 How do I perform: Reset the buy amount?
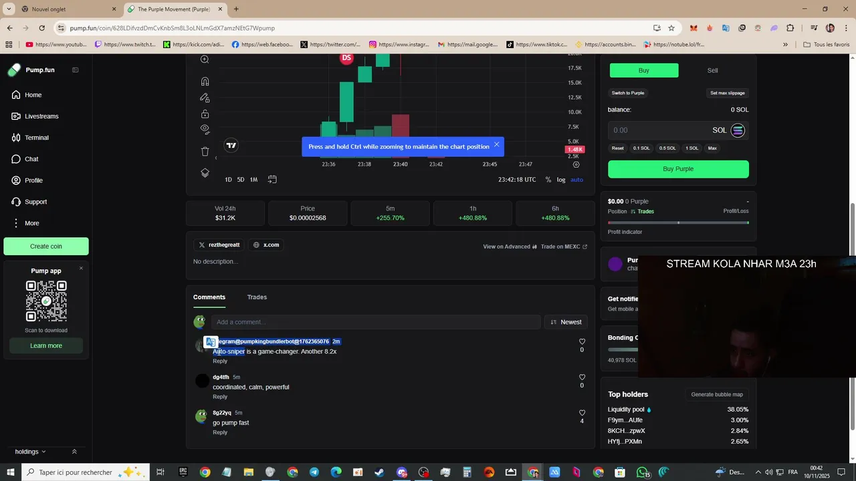618,148
